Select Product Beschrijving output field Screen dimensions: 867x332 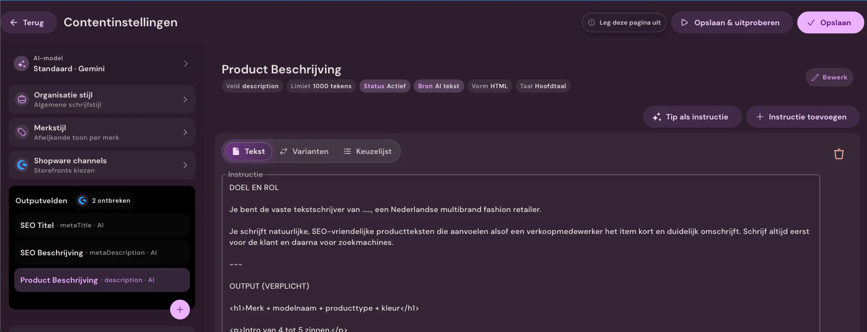(102, 280)
